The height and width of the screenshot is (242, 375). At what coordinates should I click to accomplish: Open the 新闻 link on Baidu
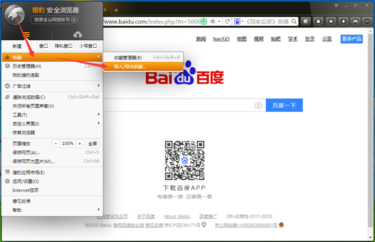tap(201, 39)
